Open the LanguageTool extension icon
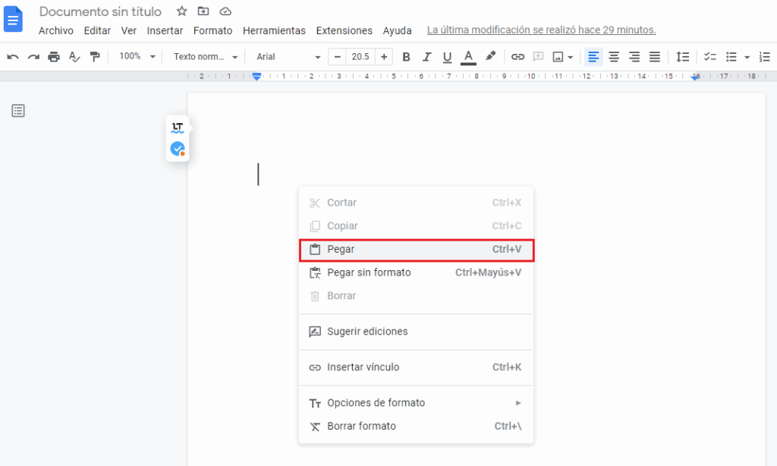 (x=178, y=128)
